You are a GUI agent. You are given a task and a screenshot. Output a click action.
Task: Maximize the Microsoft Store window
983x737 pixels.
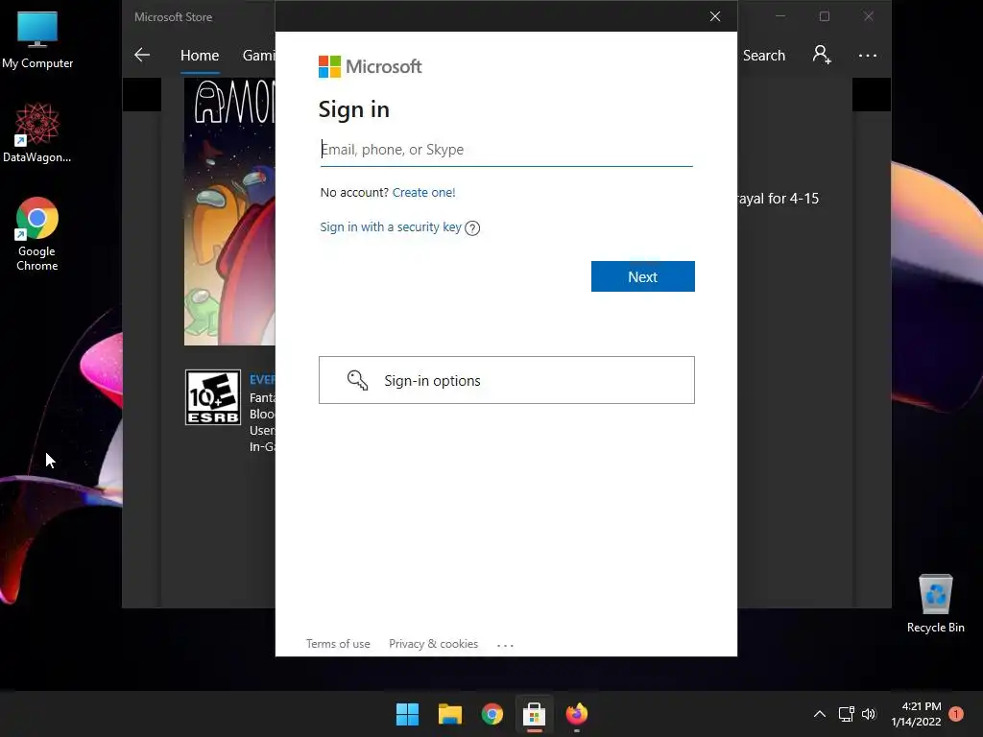[825, 16]
